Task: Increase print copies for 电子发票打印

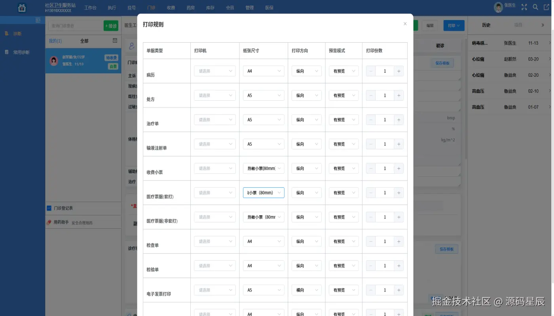Action: 398,290
